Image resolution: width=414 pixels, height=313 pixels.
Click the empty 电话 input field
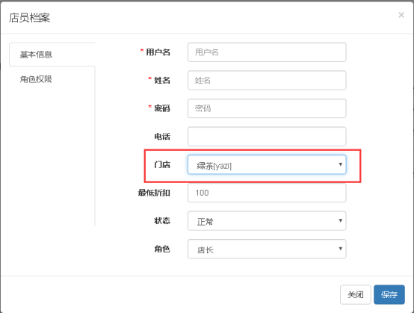(267, 137)
